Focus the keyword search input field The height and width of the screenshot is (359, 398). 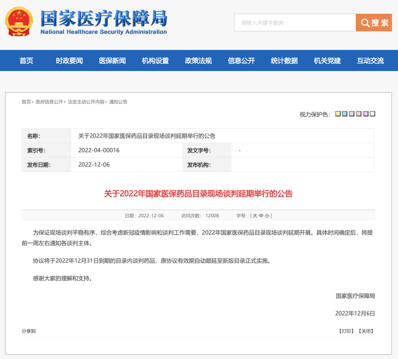[295, 22]
